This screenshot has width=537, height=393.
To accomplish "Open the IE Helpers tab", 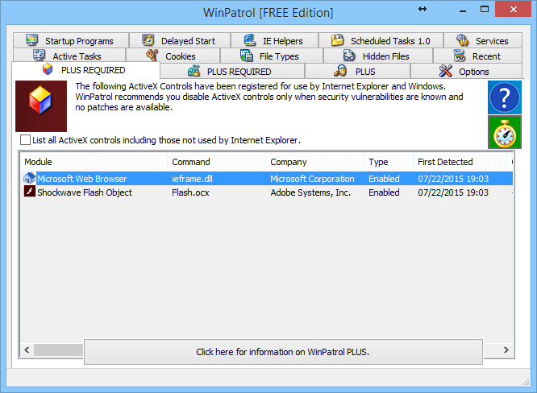I will pyautogui.click(x=274, y=41).
